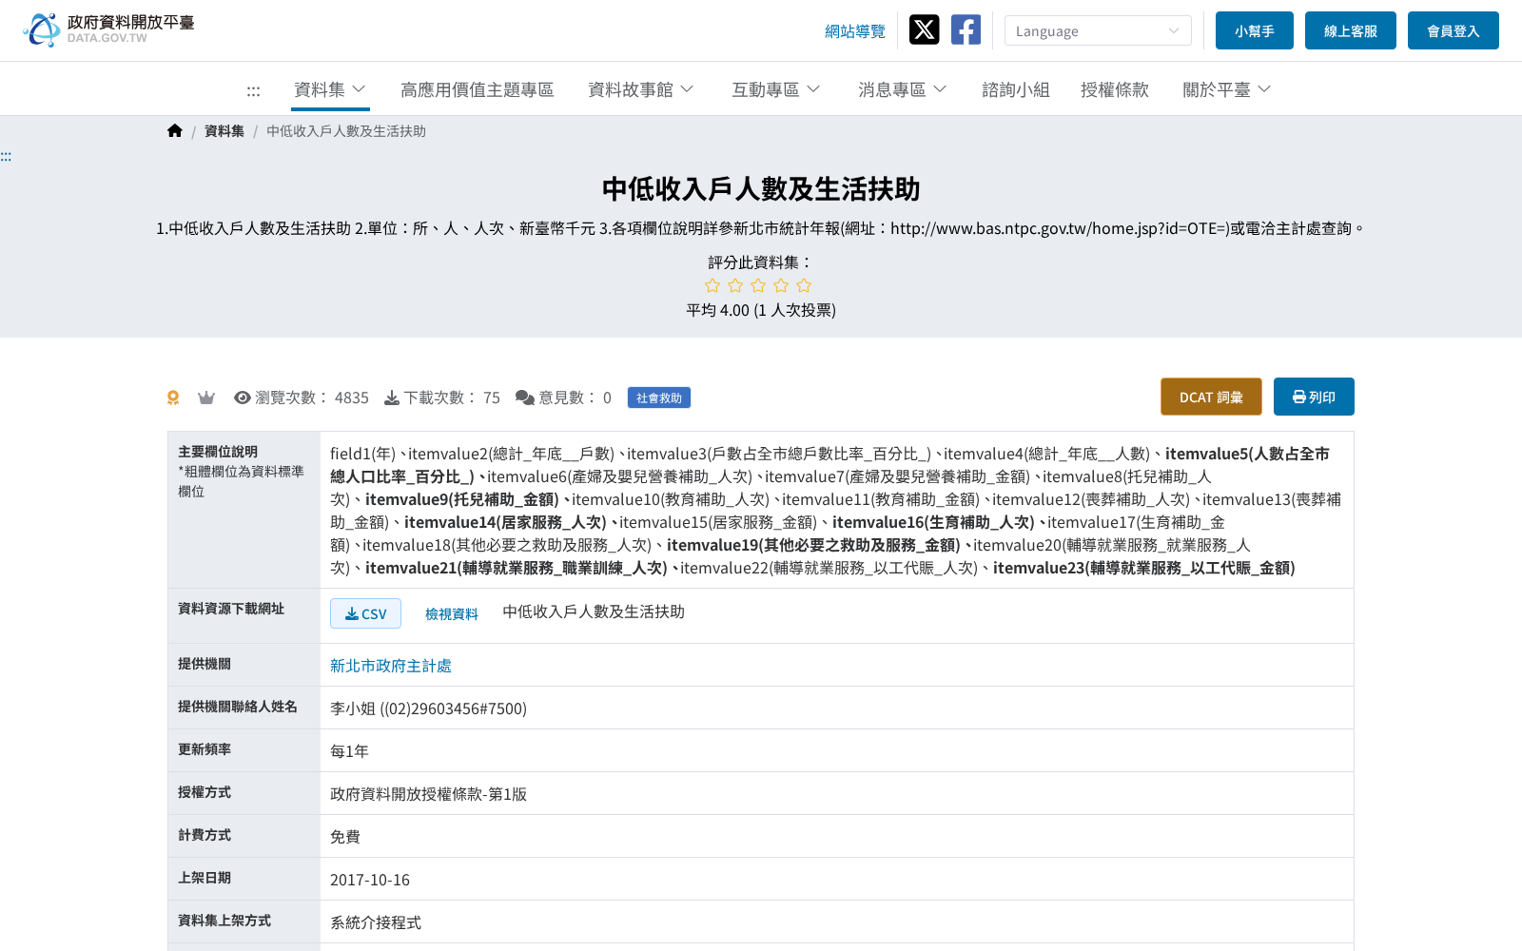Click the page title 中低收入戶人數及生活扶助

761,189
